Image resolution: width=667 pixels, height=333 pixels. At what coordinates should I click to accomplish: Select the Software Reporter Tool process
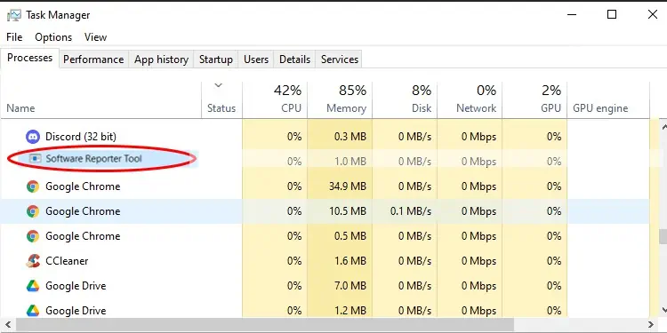pyautogui.click(x=325, y=160)
